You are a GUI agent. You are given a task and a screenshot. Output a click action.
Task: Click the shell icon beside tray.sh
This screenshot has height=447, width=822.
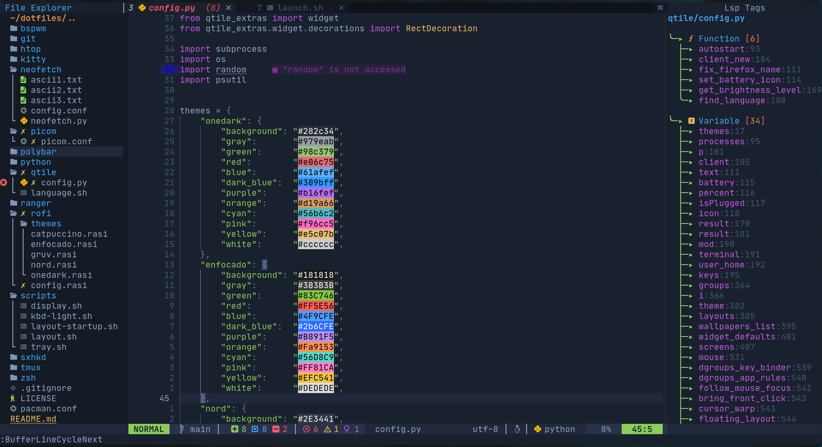(24, 347)
